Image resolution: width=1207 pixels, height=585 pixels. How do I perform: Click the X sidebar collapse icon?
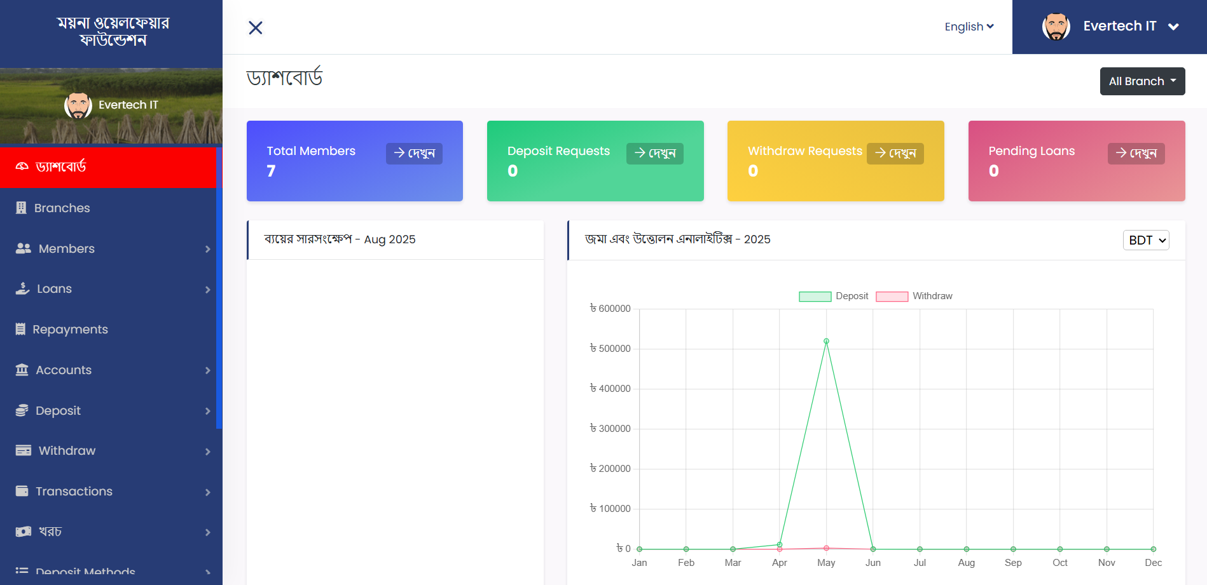click(x=256, y=28)
